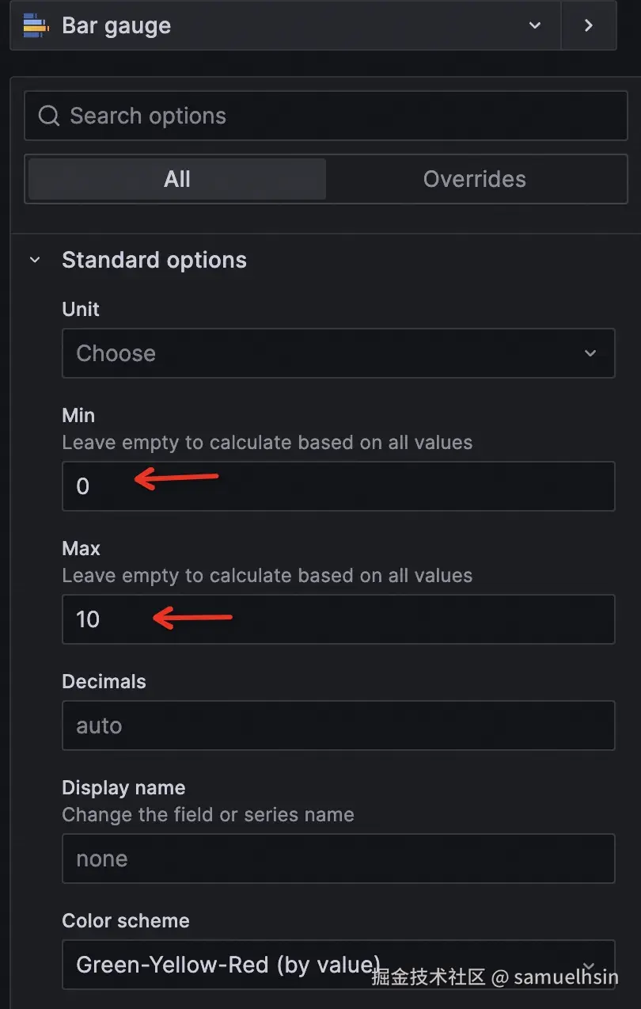This screenshot has height=1009, width=641.
Task: Click the Max value field containing 10
Action: [339, 619]
